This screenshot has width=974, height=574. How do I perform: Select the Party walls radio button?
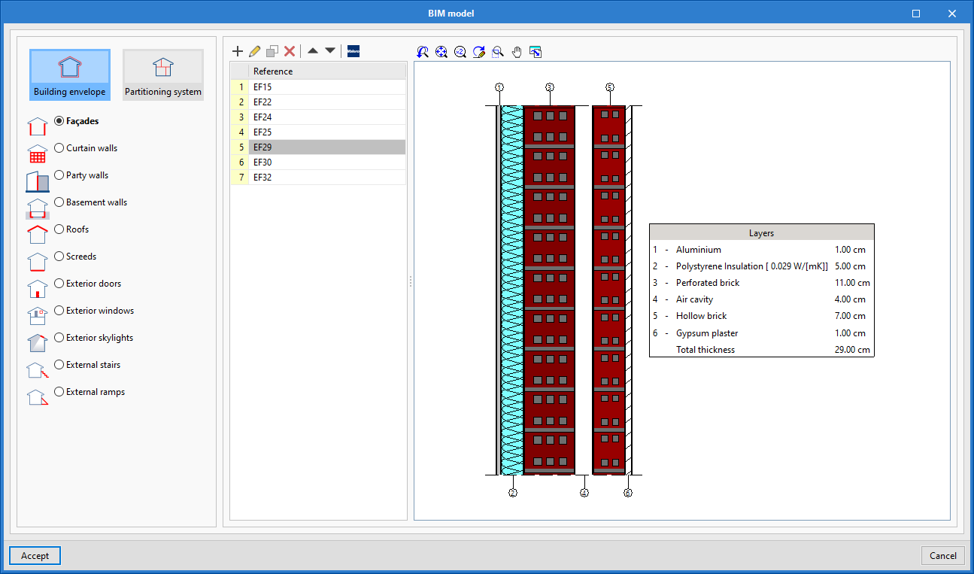click(x=59, y=175)
